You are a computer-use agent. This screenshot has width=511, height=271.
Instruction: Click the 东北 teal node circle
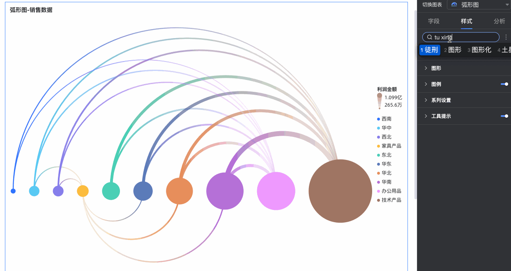[111, 191]
